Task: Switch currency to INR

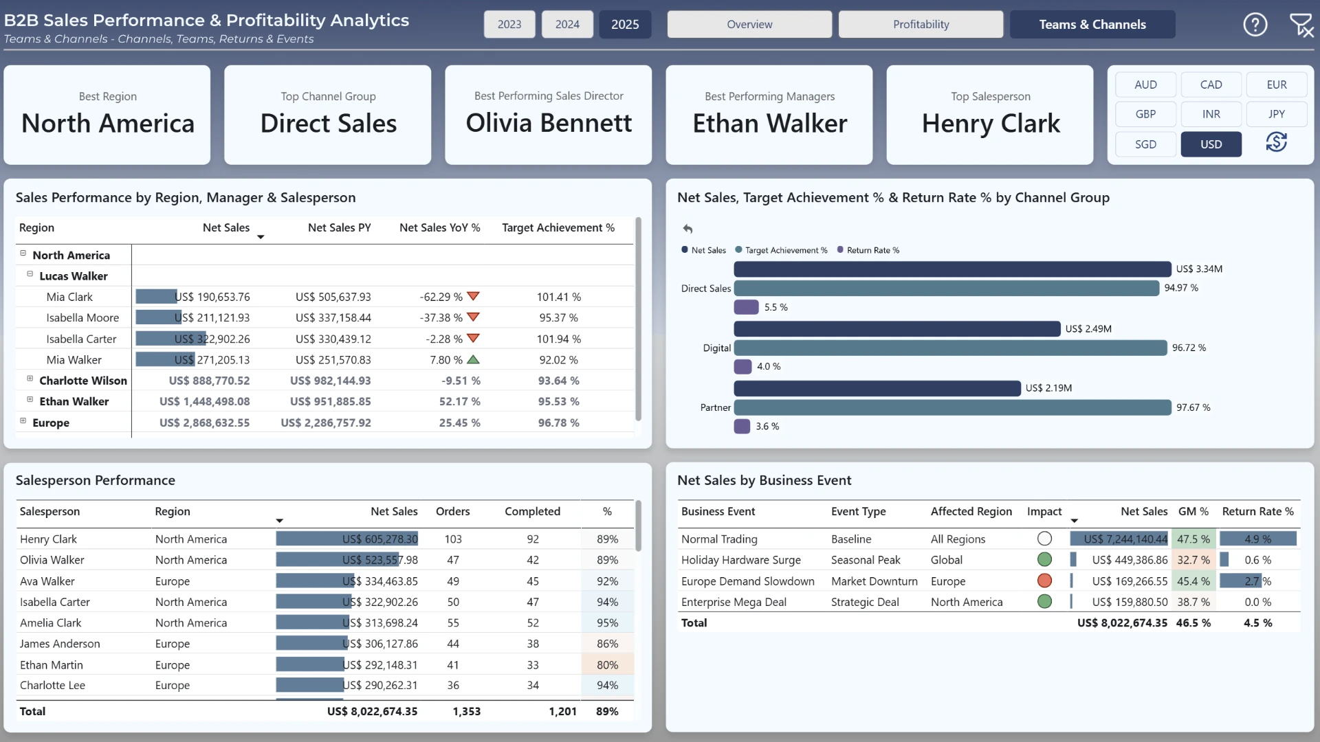Action: click(1211, 114)
